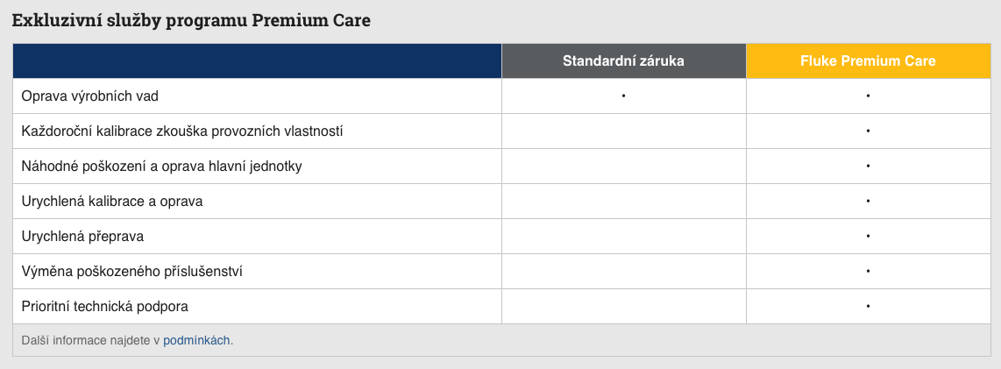The width and height of the screenshot is (1001, 369).
Task: Open the podmínkách link
Action: click(197, 340)
